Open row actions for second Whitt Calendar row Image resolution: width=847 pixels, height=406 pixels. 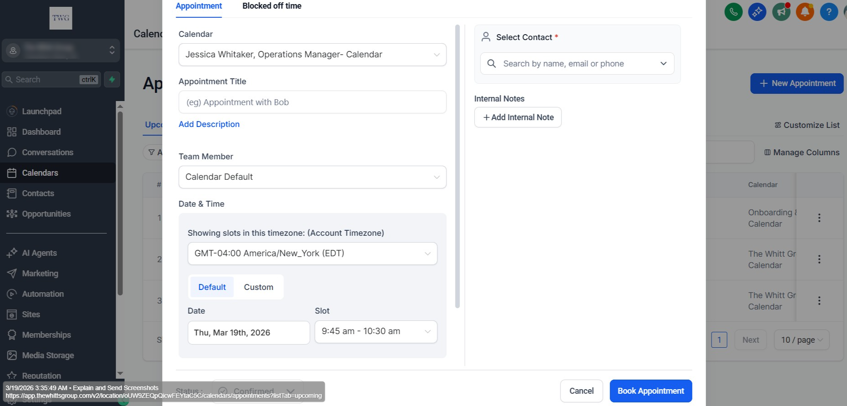click(819, 259)
